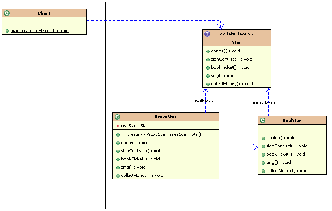This screenshot has height=211, width=332.
Task: Click the public icon beside main method
Action: [x=7, y=31]
